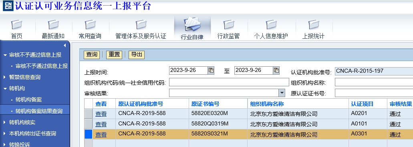Screen dimensions: 413x147
Task: Open 查看 link for certificate 58820Q0319M
Action: click(101, 124)
